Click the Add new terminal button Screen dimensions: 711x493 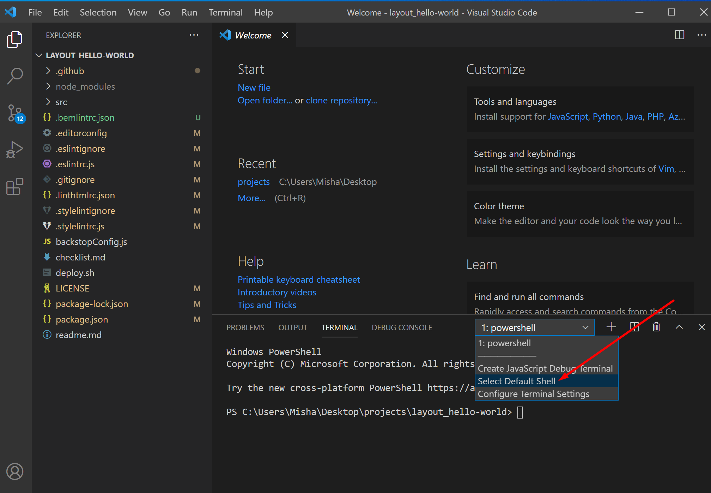(610, 326)
